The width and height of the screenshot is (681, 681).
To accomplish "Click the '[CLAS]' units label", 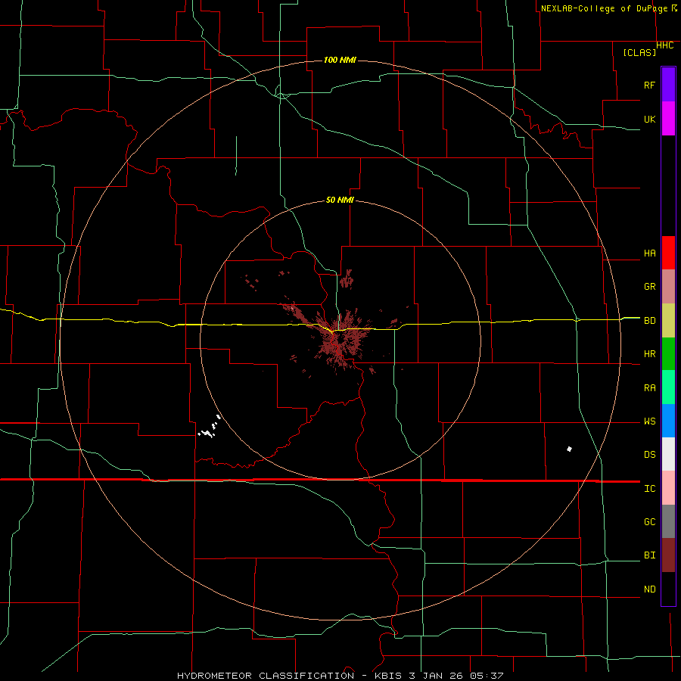I will (639, 52).
